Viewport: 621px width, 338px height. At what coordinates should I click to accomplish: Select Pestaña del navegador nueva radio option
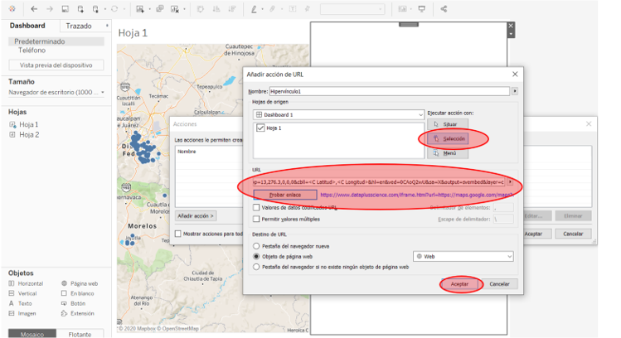click(x=256, y=246)
